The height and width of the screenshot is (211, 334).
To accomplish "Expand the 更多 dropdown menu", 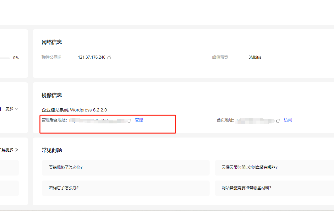I will (x=12, y=109).
